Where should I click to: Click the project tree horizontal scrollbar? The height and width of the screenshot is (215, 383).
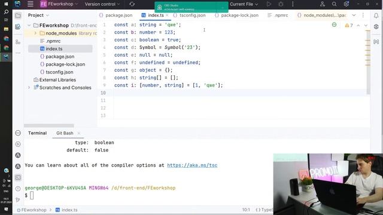(x=49, y=125)
